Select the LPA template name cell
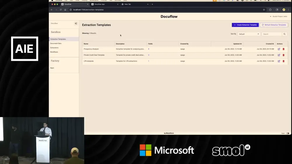292x164 pixels. pyautogui.click(x=89, y=61)
